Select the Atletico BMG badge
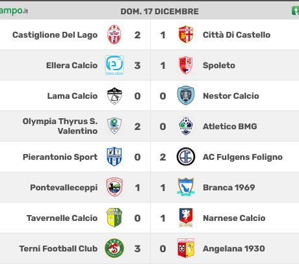The height and width of the screenshot is (269, 299). [x=186, y=126]
